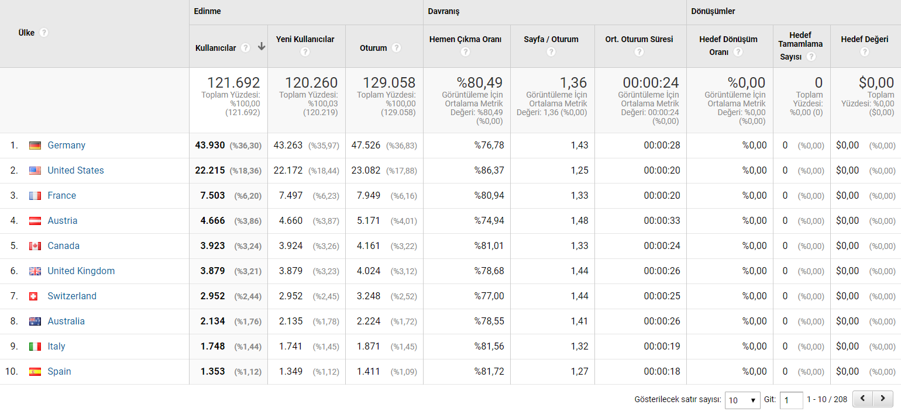Click help icon under Yeni Kullanıcılar
This screenshot has height=415, width=901.
coord(305,52)
